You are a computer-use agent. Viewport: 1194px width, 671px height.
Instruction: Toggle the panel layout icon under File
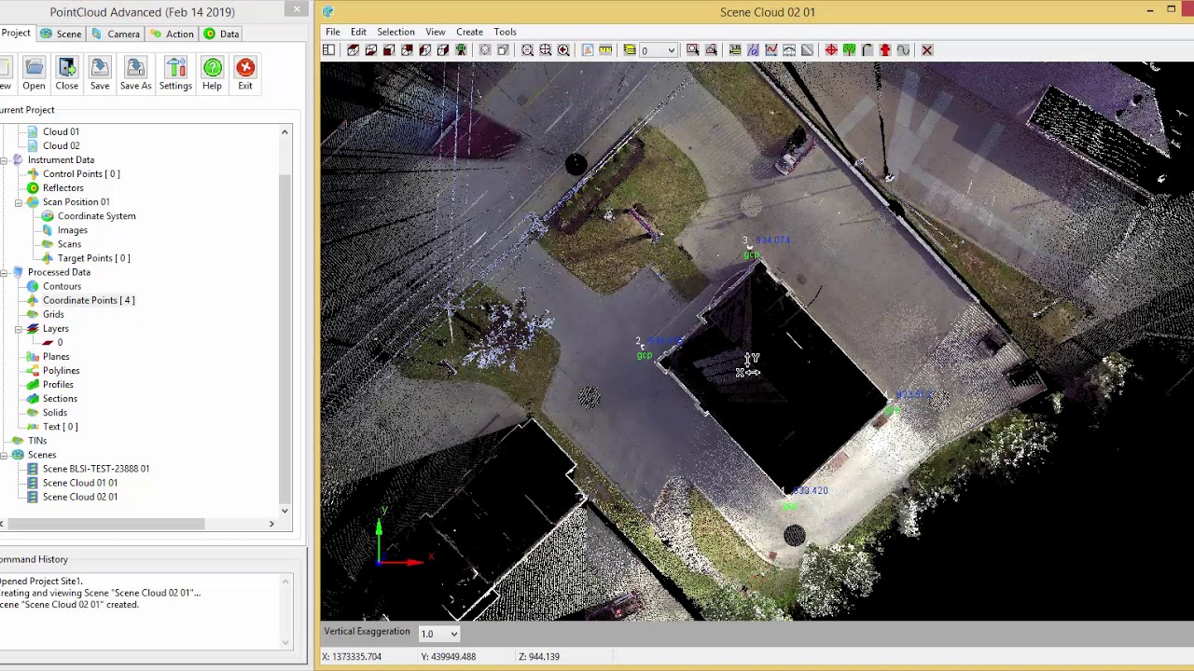click(328, 50)
